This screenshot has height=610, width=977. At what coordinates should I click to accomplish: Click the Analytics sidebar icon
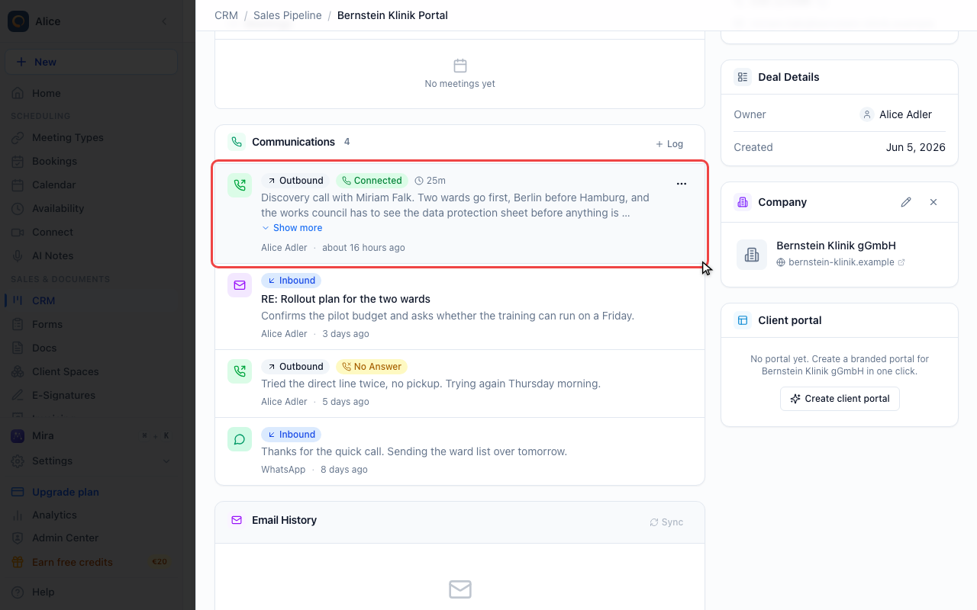18,515
